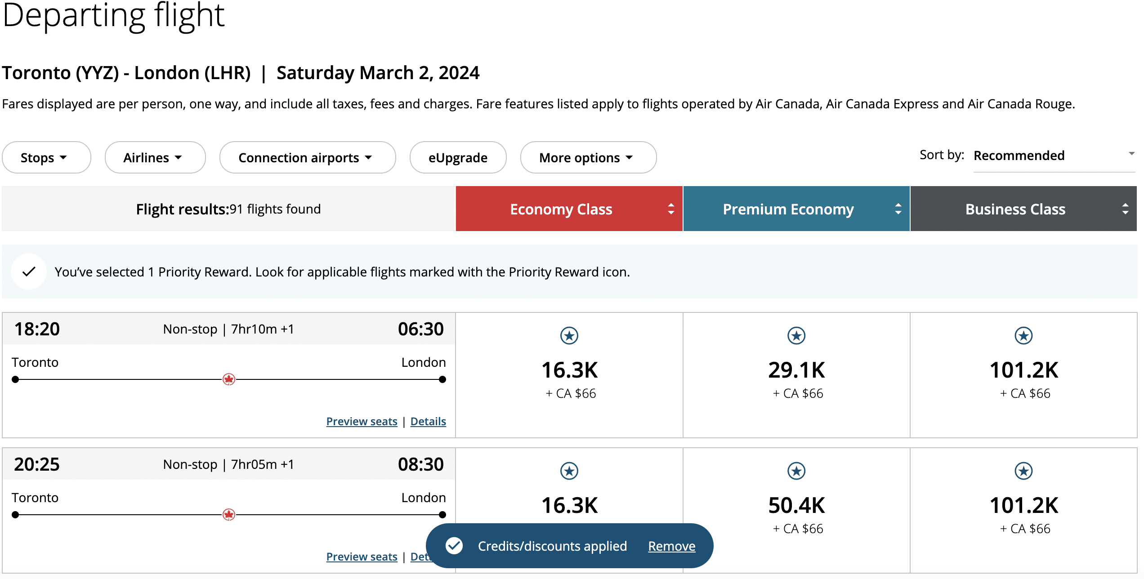This screenshot has width=1144, height=579.
Task: Click checkmark circle in Priority Reward notice
Action: point(29,272)
